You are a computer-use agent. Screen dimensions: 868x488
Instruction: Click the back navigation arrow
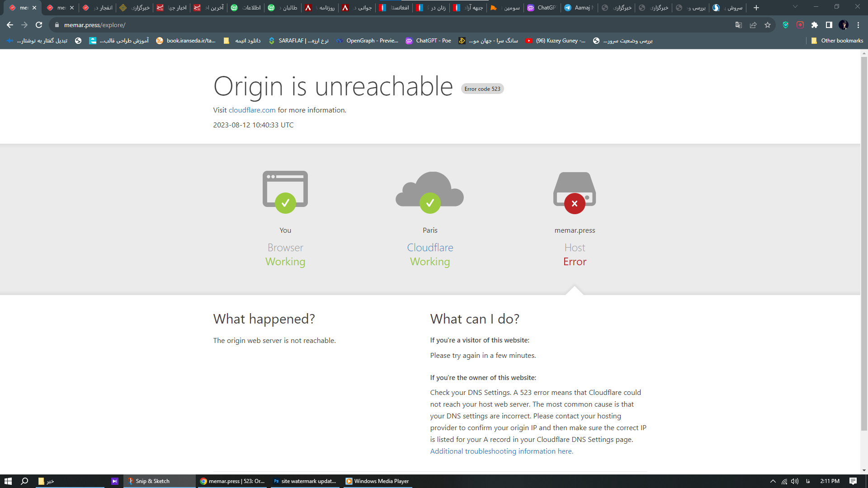(10, 25)
